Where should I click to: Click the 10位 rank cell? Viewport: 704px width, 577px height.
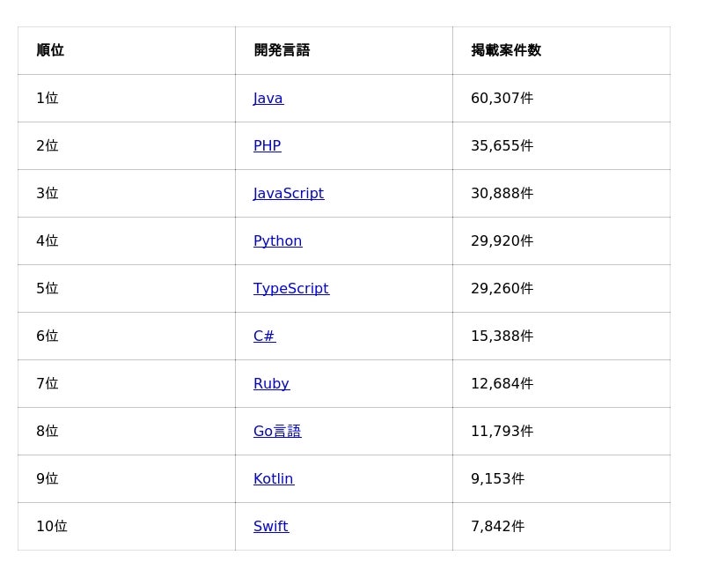tap(51, 527)
